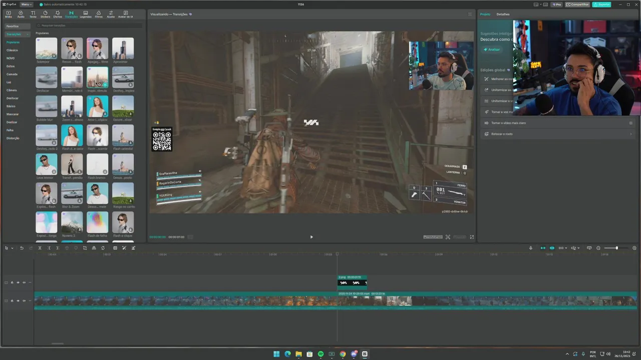Open more options for the overlay track
The height and width of the screenshot is (360, 641).
(30, 282)
